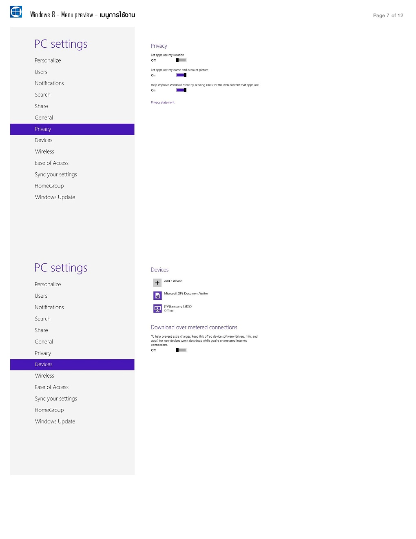Select Privacy in the upper settings menu

tap(72, 129)
